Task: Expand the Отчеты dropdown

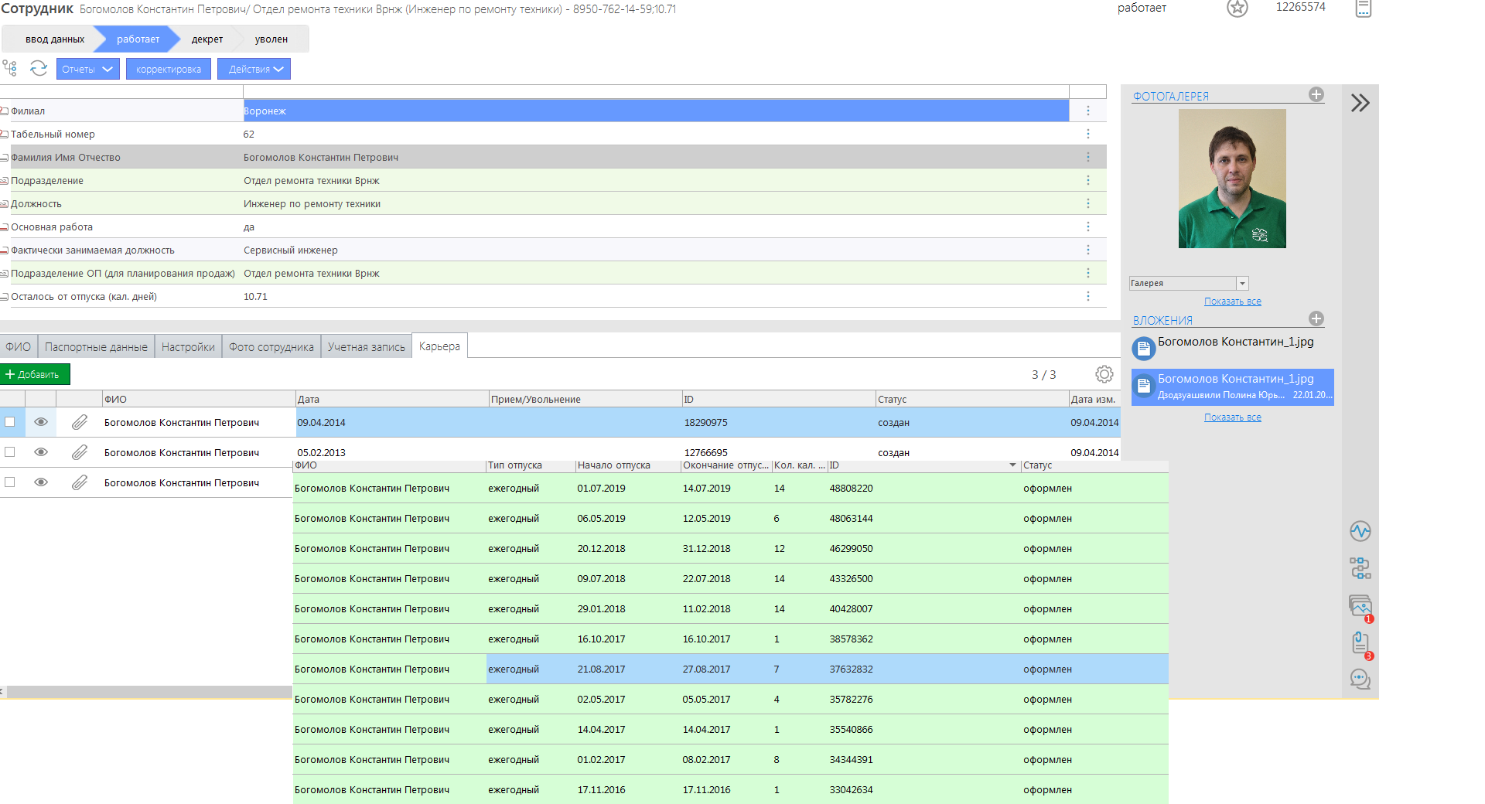Action: 87,70
